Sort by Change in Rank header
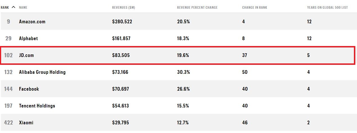This screenshot has height=133, width=357. 254,8
